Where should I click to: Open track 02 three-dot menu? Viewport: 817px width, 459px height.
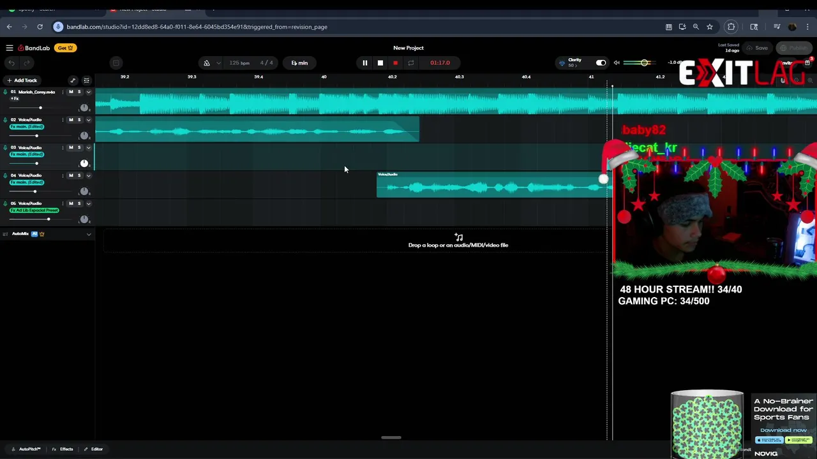tap(63, 120)
